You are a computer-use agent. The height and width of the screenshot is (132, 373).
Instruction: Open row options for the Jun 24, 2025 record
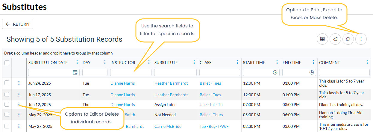[x=19, y=83]
